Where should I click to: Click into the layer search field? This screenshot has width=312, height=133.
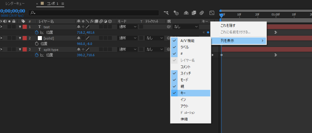(x=94, y=13)
